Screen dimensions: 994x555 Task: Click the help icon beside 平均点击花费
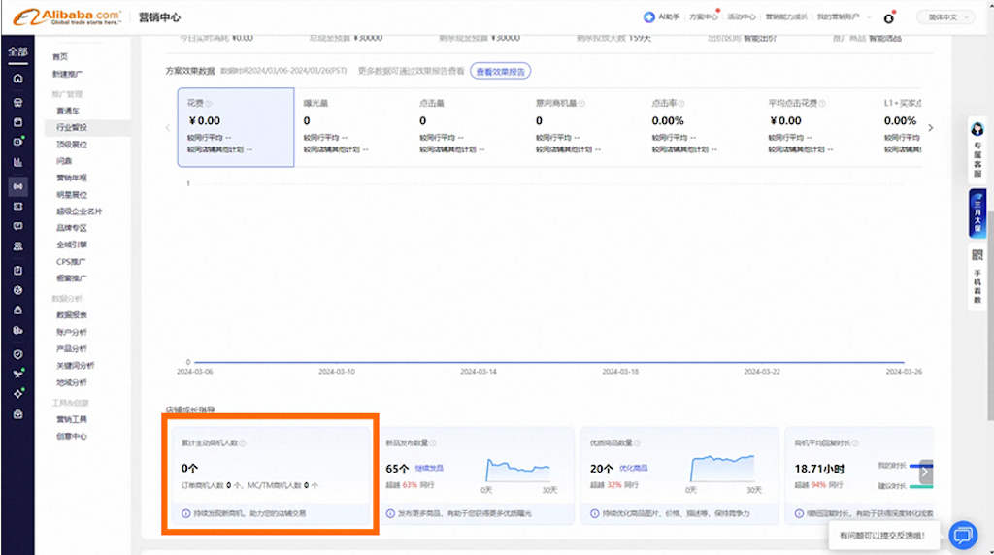(821, 103)
